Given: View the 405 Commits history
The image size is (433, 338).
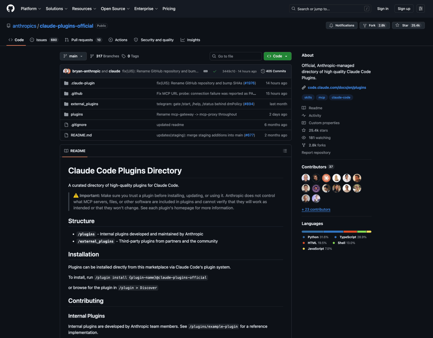Looking at the screenshot, I should pyautogui.click(x=274, y=71).
